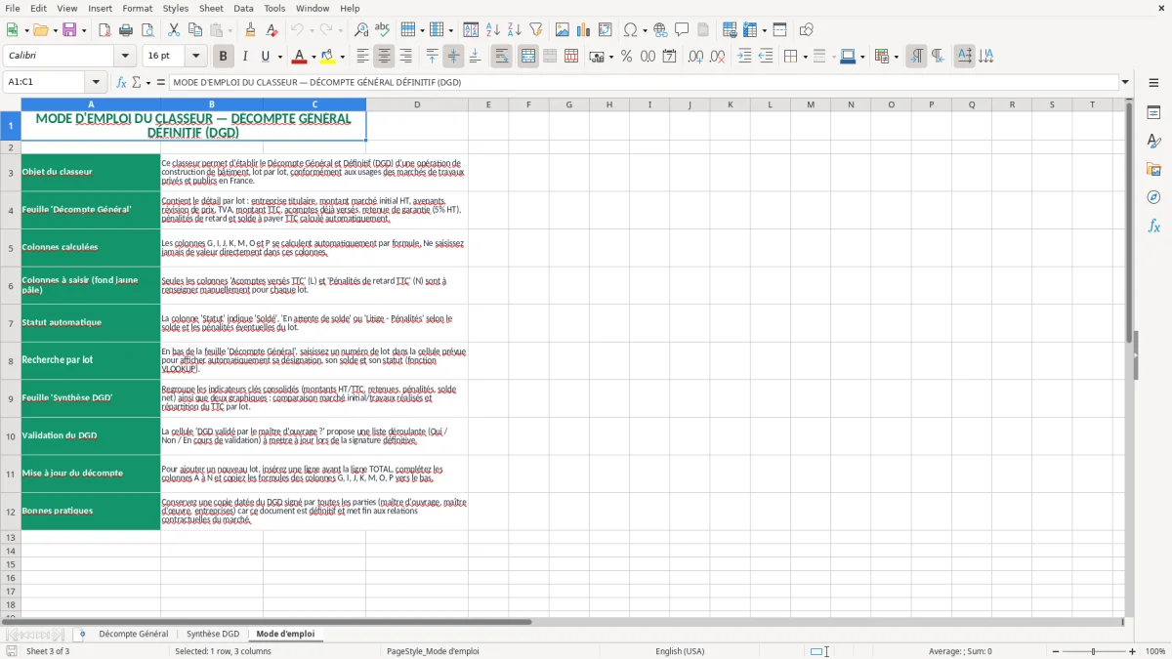Open Find and Replace
The width and height of the screenshot is (1172, 659).
(x=360, y=30)
